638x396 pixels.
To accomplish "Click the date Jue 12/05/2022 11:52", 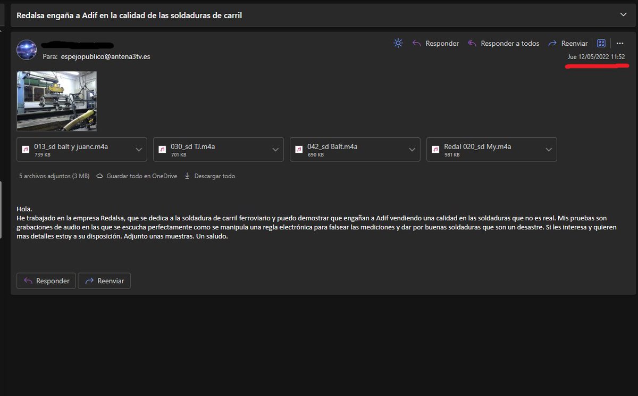I will pos(596,57).
